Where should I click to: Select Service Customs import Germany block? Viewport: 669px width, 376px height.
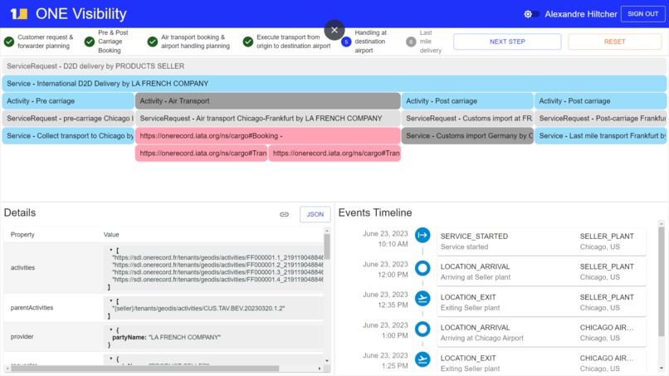click(x=467, y=136)
